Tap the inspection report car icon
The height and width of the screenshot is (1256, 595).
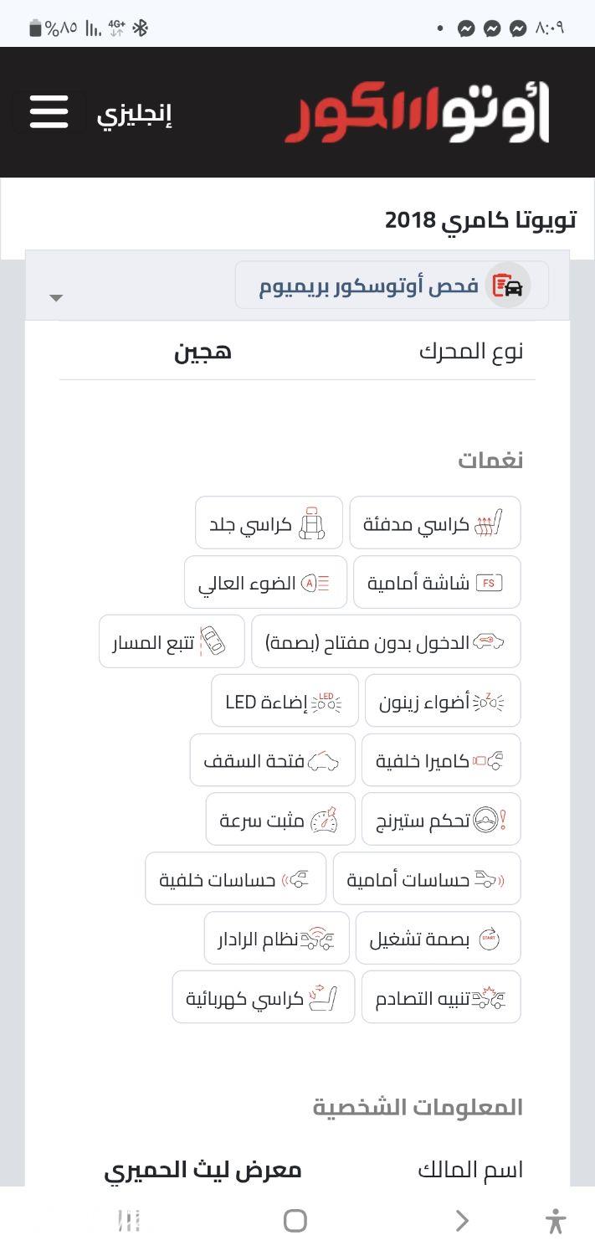tap(508, 286)
